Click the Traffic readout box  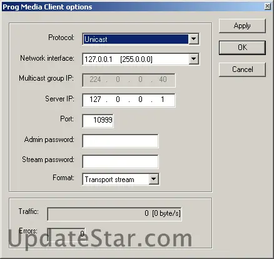tap(114, 214)
